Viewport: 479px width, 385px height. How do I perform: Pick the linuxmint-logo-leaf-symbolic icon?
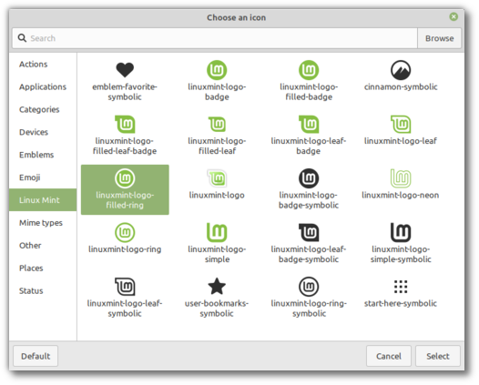pos(125,287)
